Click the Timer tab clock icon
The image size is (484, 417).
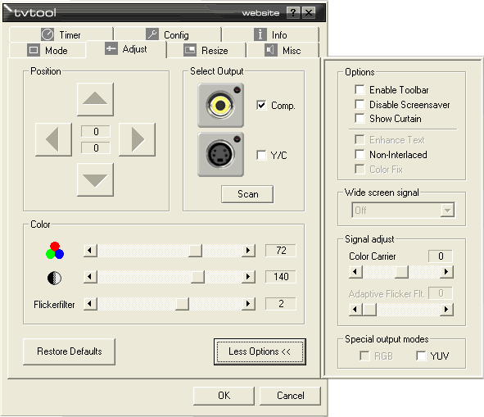click(47, 34)
